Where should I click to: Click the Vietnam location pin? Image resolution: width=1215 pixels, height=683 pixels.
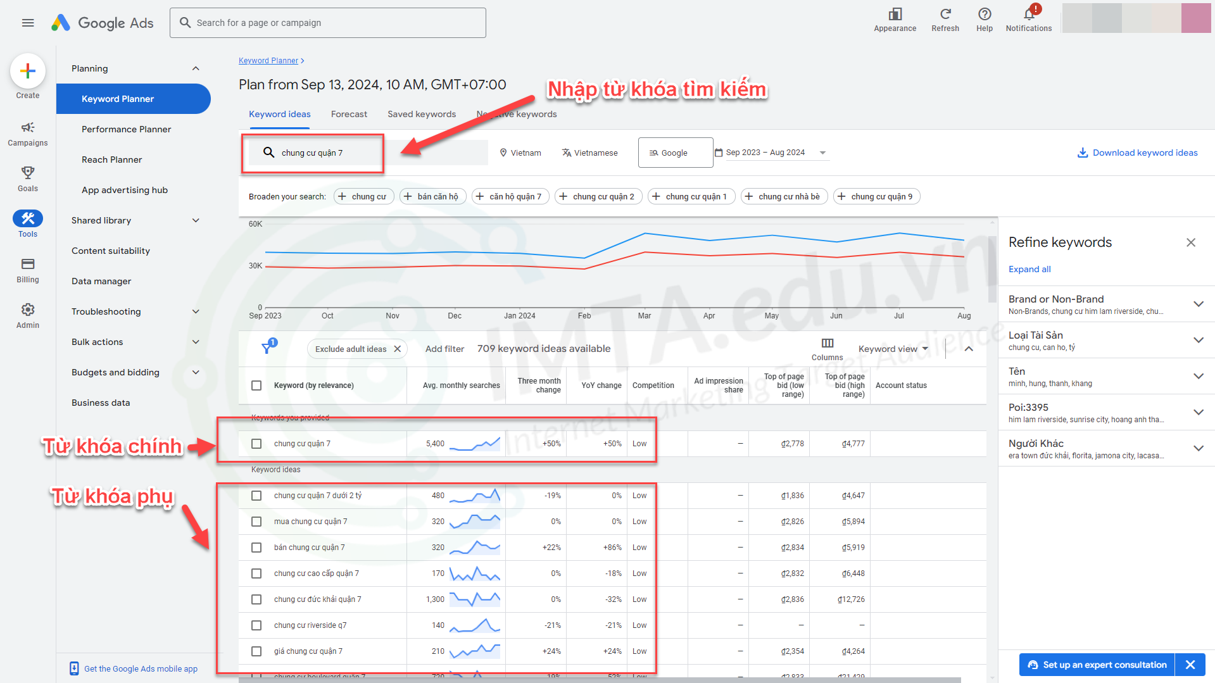click(503, 153)
